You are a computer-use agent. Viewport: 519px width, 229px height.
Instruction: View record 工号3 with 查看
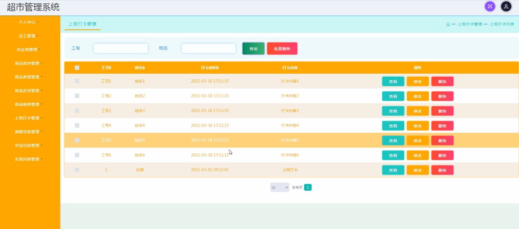[393, 111]
